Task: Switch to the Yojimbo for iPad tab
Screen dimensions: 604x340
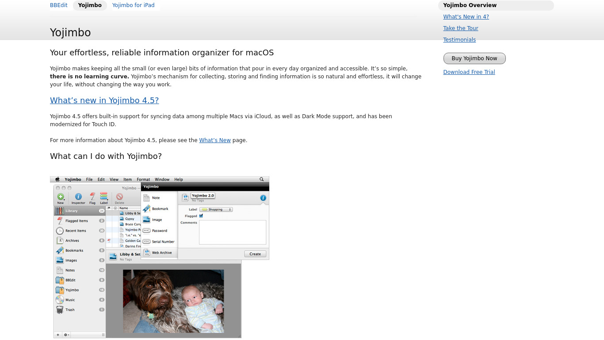Action: point(134,5)
